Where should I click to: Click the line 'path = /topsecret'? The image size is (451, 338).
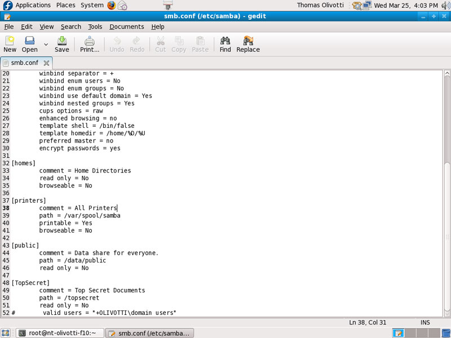(x=69, y=298)
